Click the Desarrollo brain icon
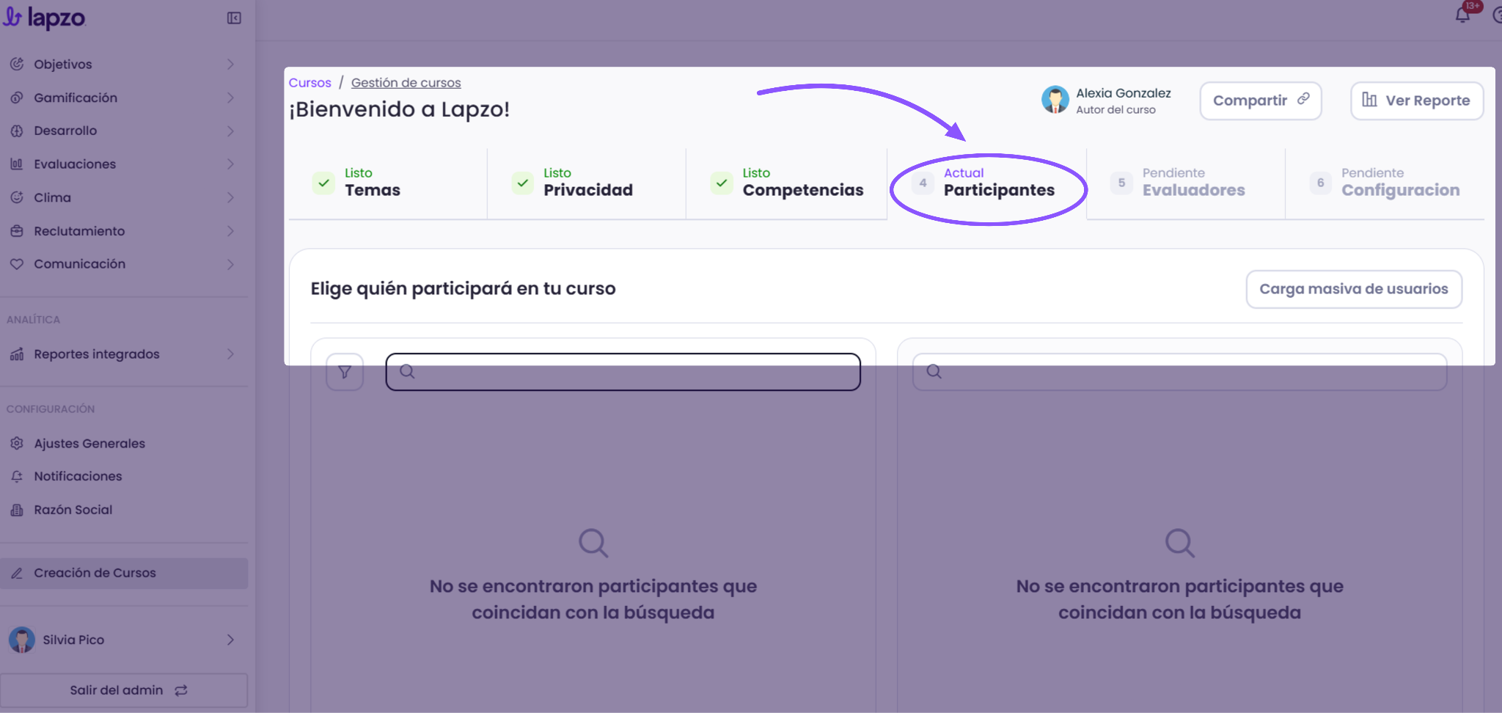The height and width of the screenshot is (713, 1502). click(17, 131)
